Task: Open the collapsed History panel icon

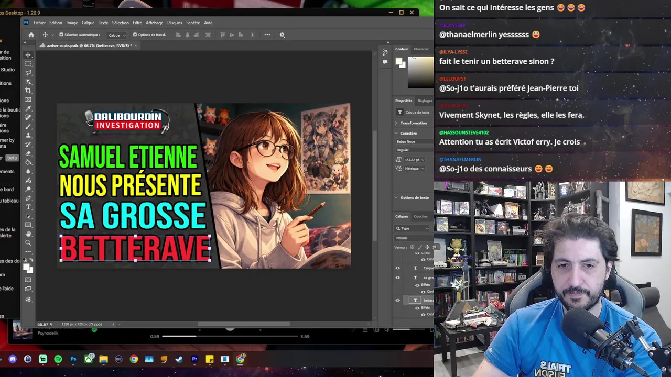Action: (x=385, y=52)
